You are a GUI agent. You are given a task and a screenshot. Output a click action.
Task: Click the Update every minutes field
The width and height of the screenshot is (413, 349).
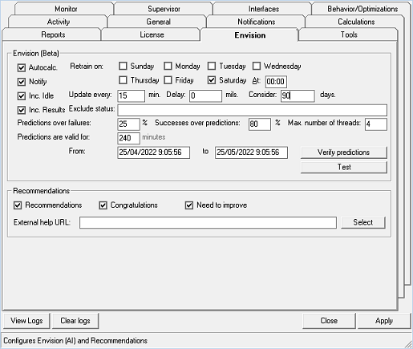pos(131,95)
